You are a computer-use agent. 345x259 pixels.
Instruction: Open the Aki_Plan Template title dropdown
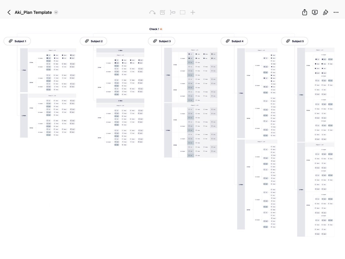(x=56, y=12)
